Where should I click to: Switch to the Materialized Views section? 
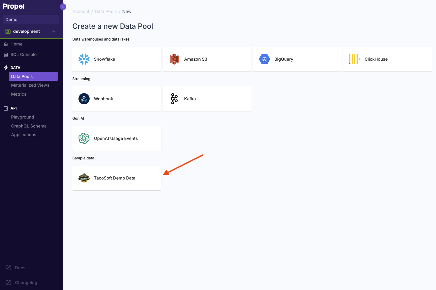[x=30, y=85]
